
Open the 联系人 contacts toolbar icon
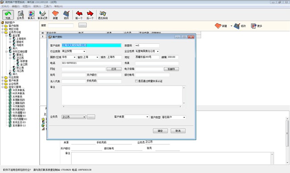coord(31,15)
